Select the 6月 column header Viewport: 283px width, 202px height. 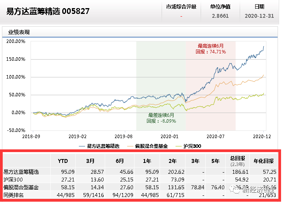point(120,161)
